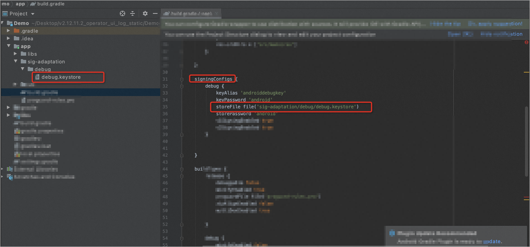
Task: Collapse the sig-adaptation folder arrow
Action: [16, 61]
